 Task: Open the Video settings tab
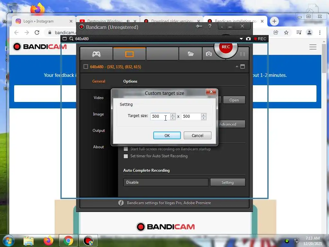coord(99,98)
